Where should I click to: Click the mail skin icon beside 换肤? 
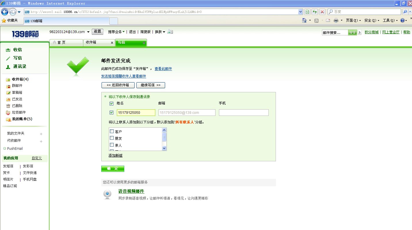[x=170, y=32]
